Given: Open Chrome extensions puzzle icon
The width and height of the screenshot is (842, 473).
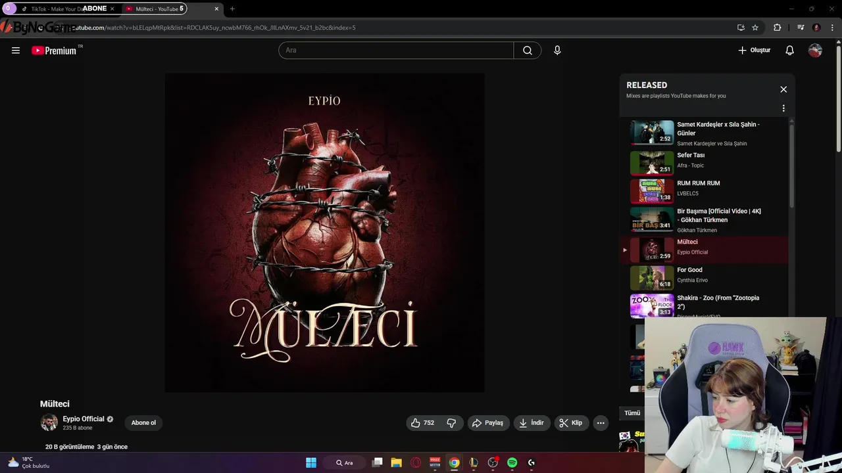Looking at the screenshot, I should coord(778,28).
